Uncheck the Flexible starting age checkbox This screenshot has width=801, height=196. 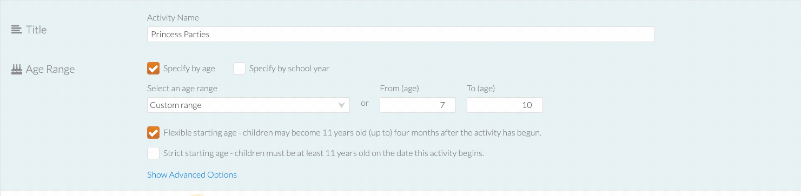pos(153,132)
